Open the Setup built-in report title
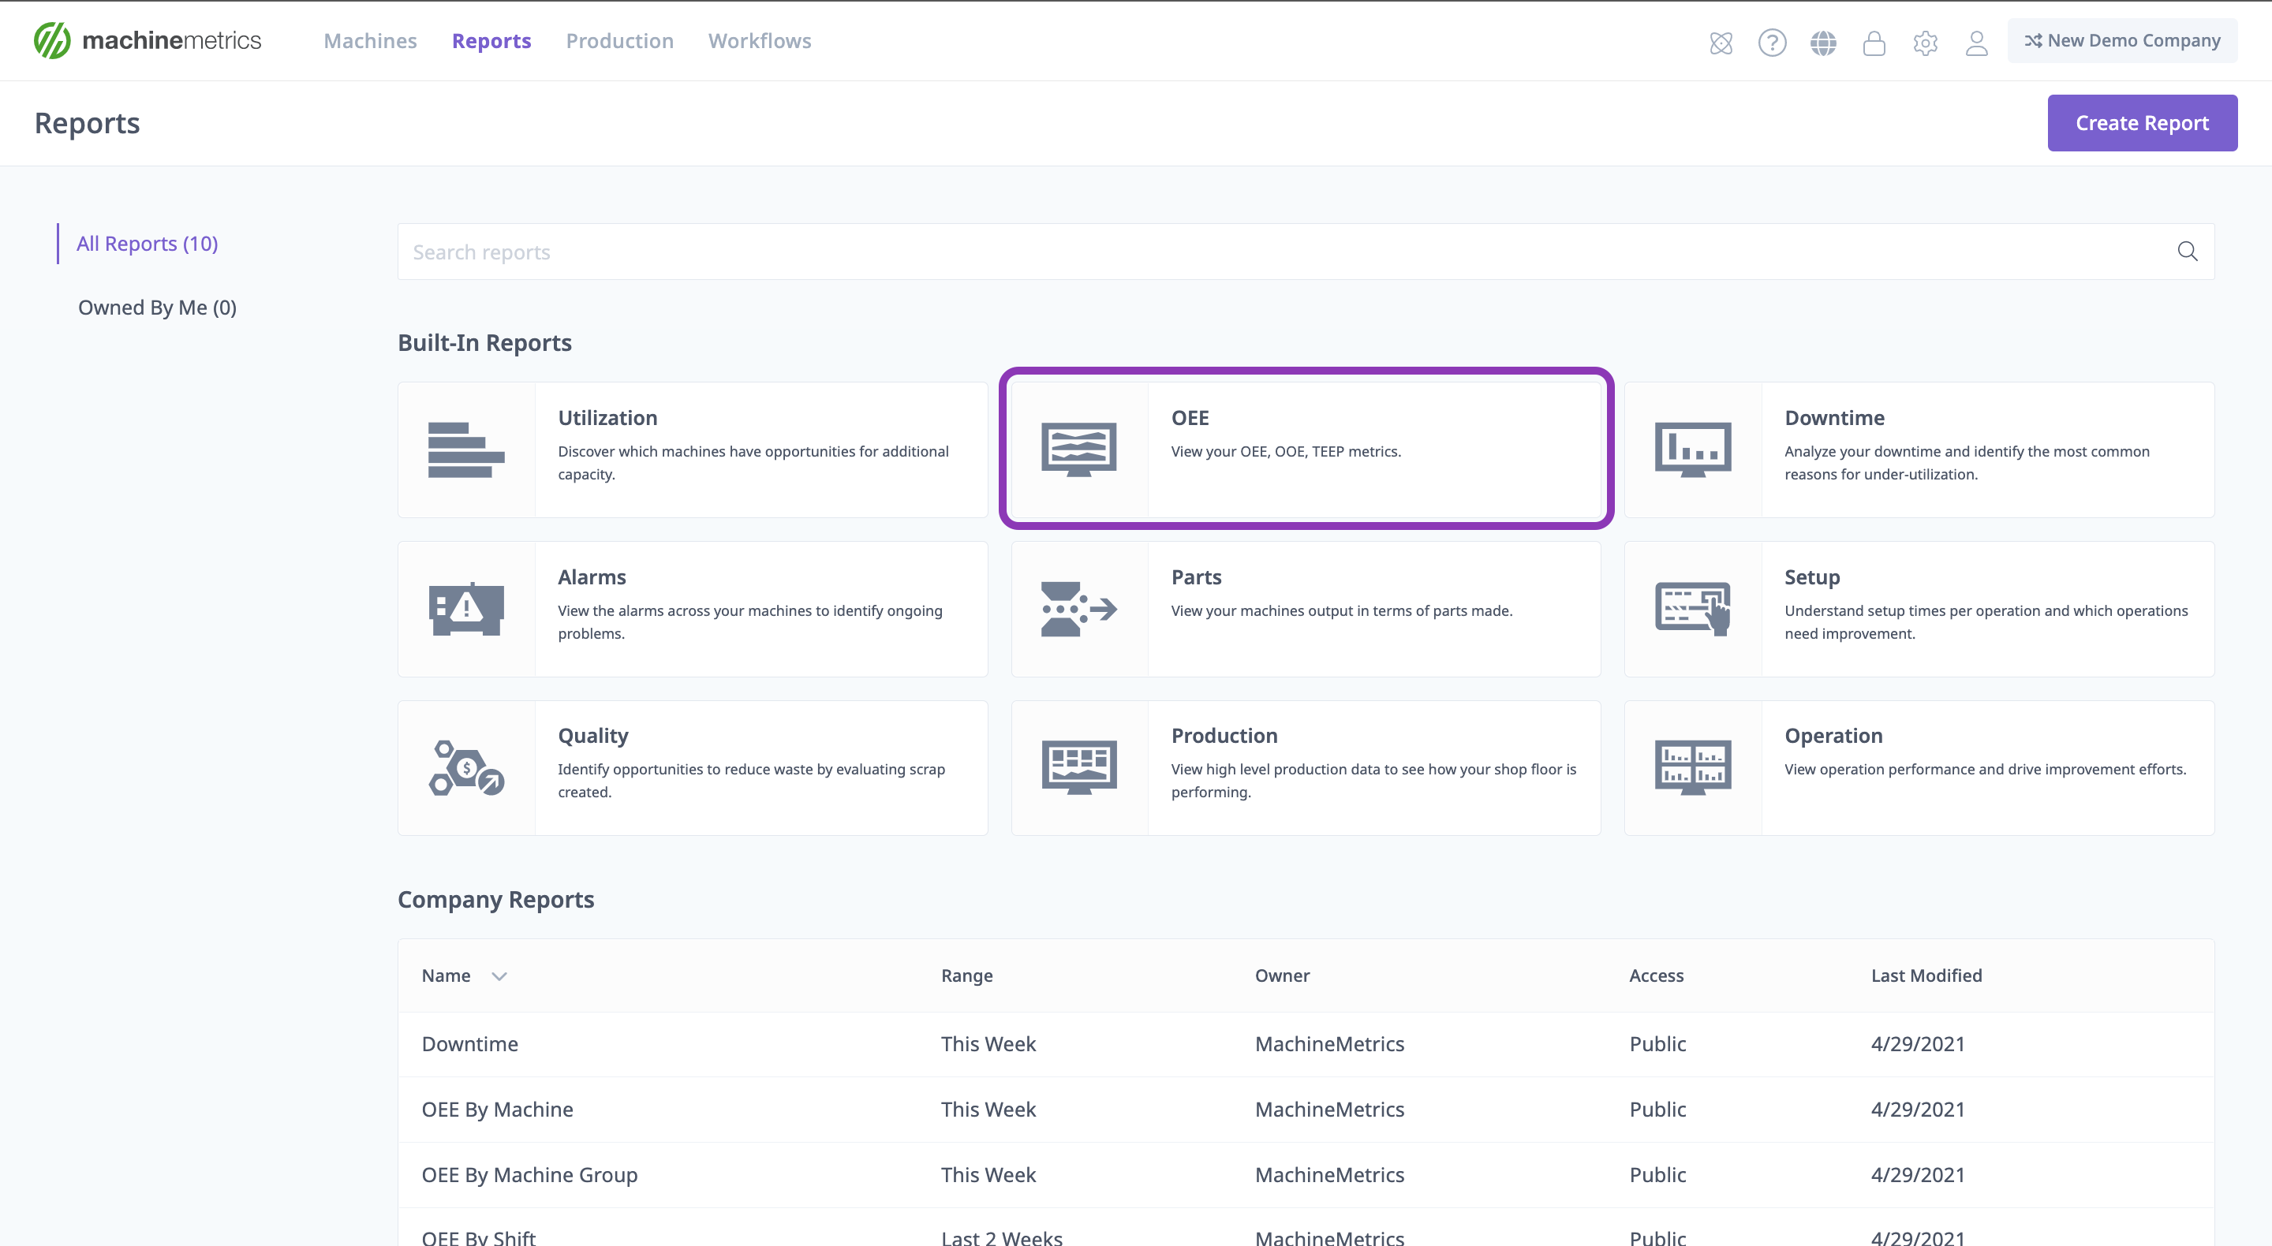 click(x=1811, y=576)
